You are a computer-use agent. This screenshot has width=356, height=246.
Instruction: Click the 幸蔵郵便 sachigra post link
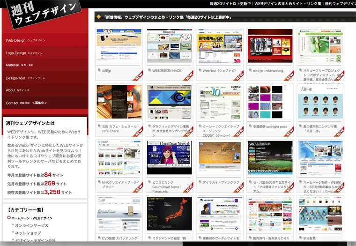tap(270, 127)
